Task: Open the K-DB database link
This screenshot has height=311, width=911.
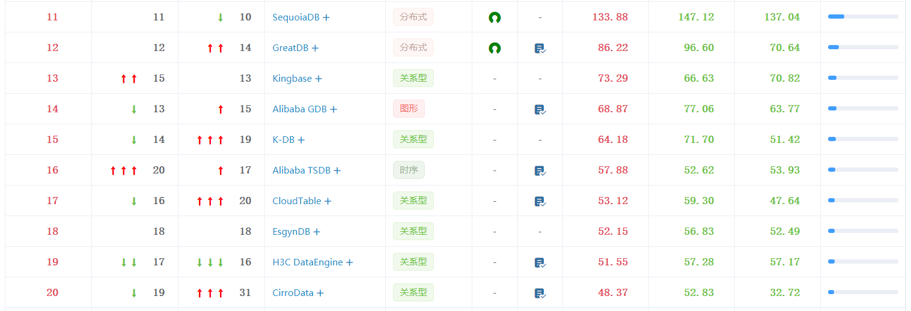Action: coord(283,140)
